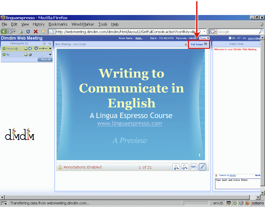The height and width of the screenshot is (207, 265).
Task: Click the chat bubble icon for Me
Action: tap(26, 55)
